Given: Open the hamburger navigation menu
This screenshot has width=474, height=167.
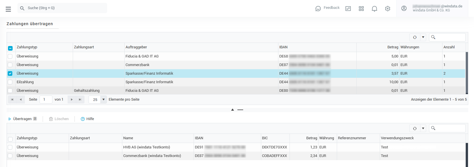Looking at the screenshot, I should click(x=8, y=9).
